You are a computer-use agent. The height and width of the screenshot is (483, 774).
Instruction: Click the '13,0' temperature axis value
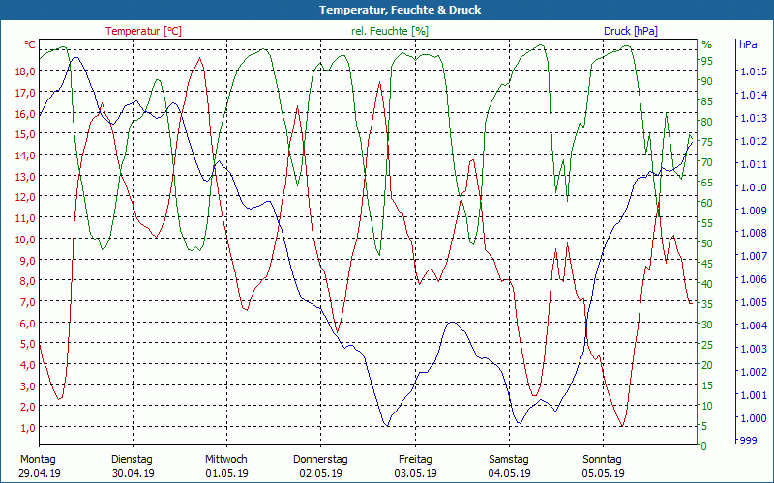click(25, 176)
